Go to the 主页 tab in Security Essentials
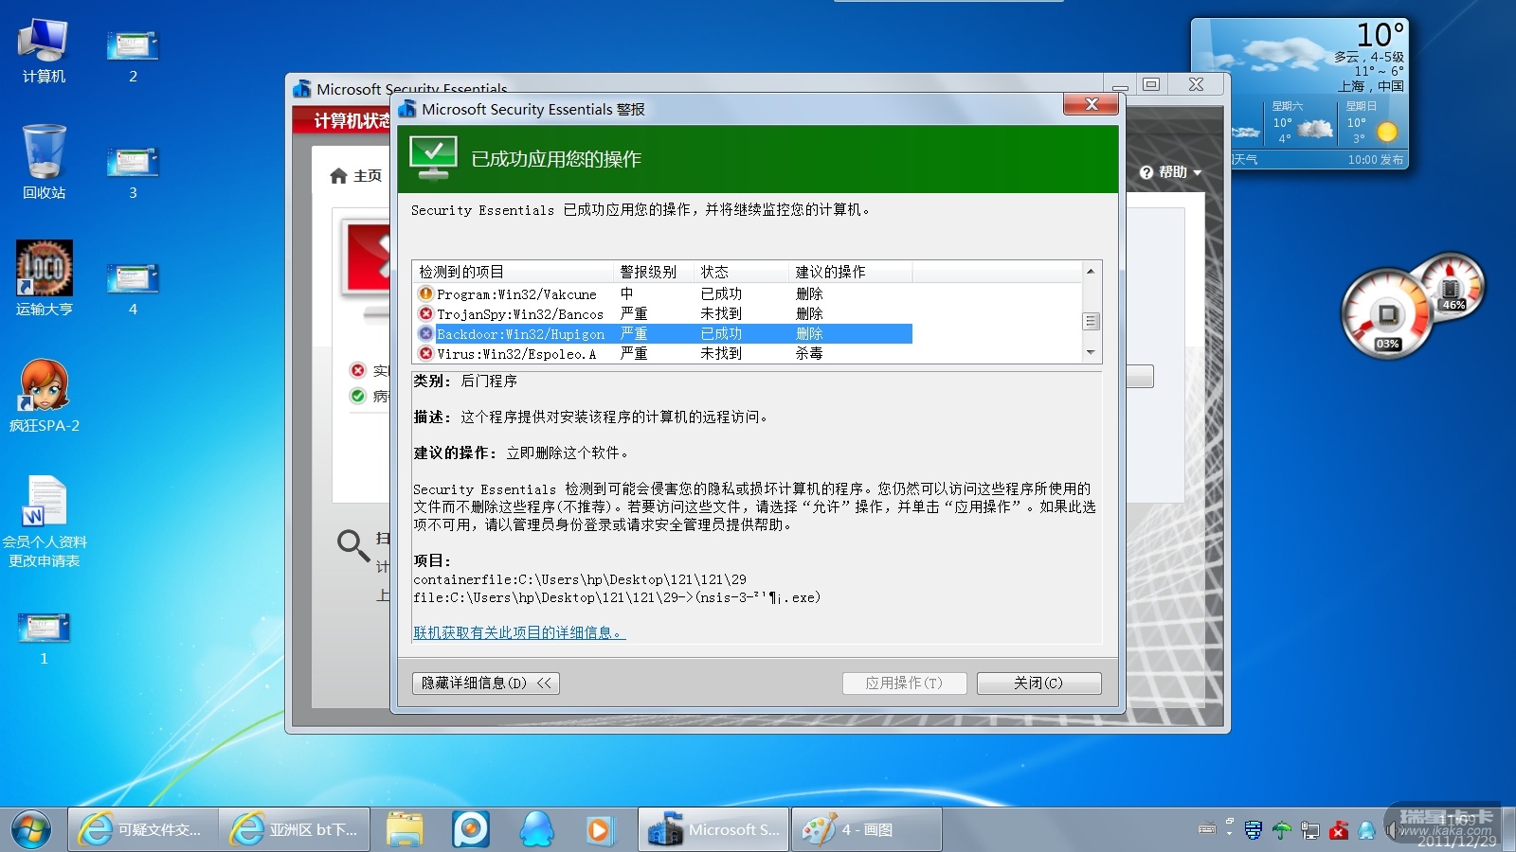 click(355, 176)
